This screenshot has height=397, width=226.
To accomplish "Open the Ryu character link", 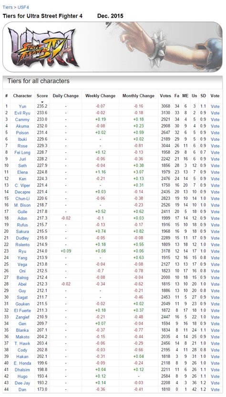I will pyautogui.click(x=22, y=251).
